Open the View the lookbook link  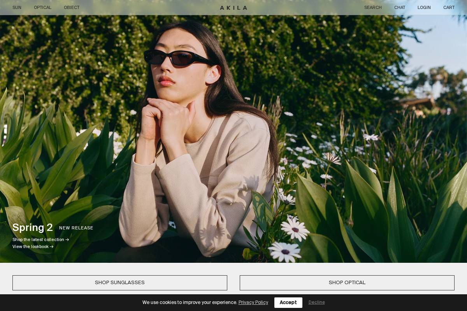(30, 246)
